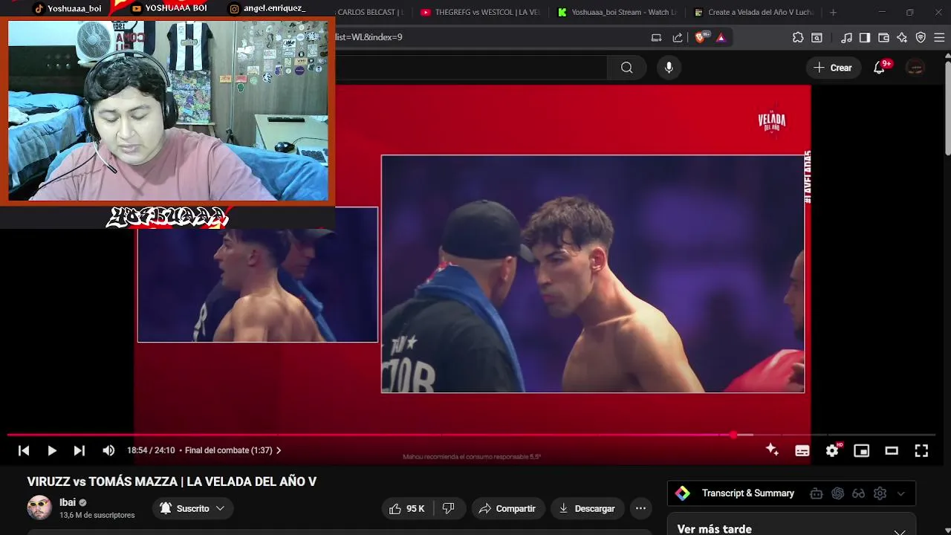Open browser extensions puzzle icon

point(798,37)
